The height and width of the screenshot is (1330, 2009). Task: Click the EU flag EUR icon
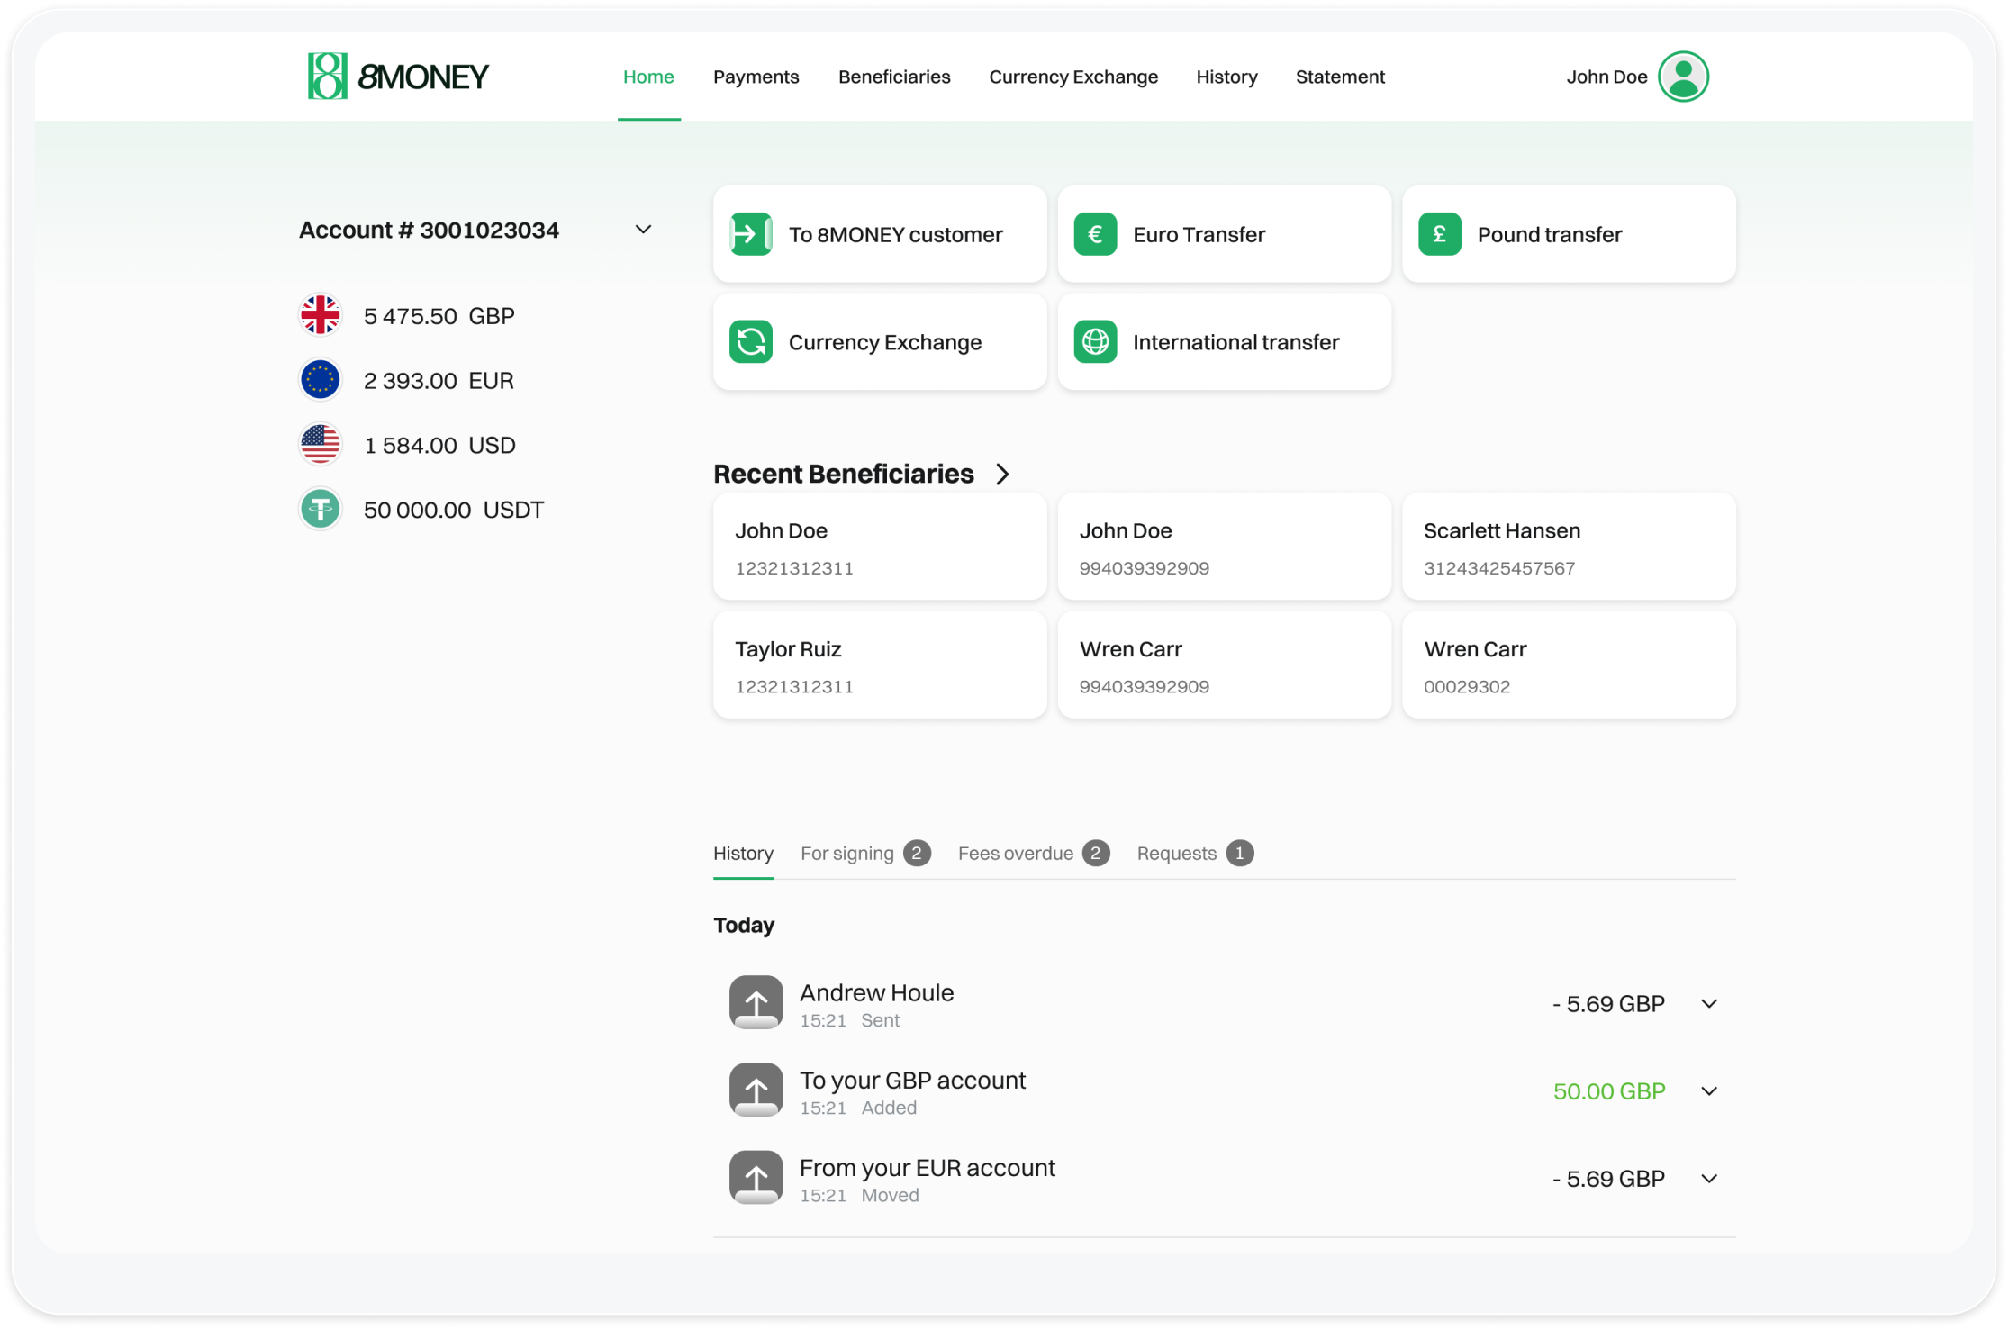click(x=321, y=380)
